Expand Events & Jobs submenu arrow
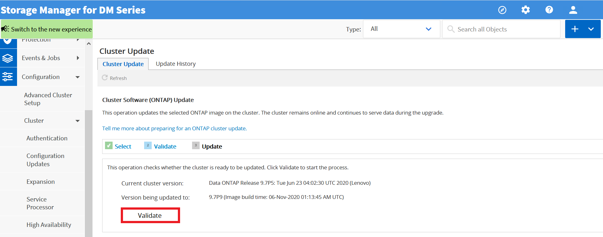603x237 pixels. pyautogui.click(x=78, y=58)
